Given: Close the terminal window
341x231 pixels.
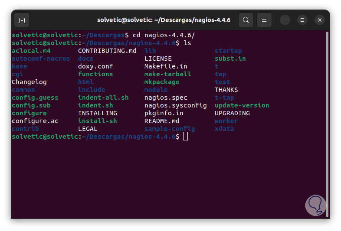Looking at the screenshot, I should point(320,20).
